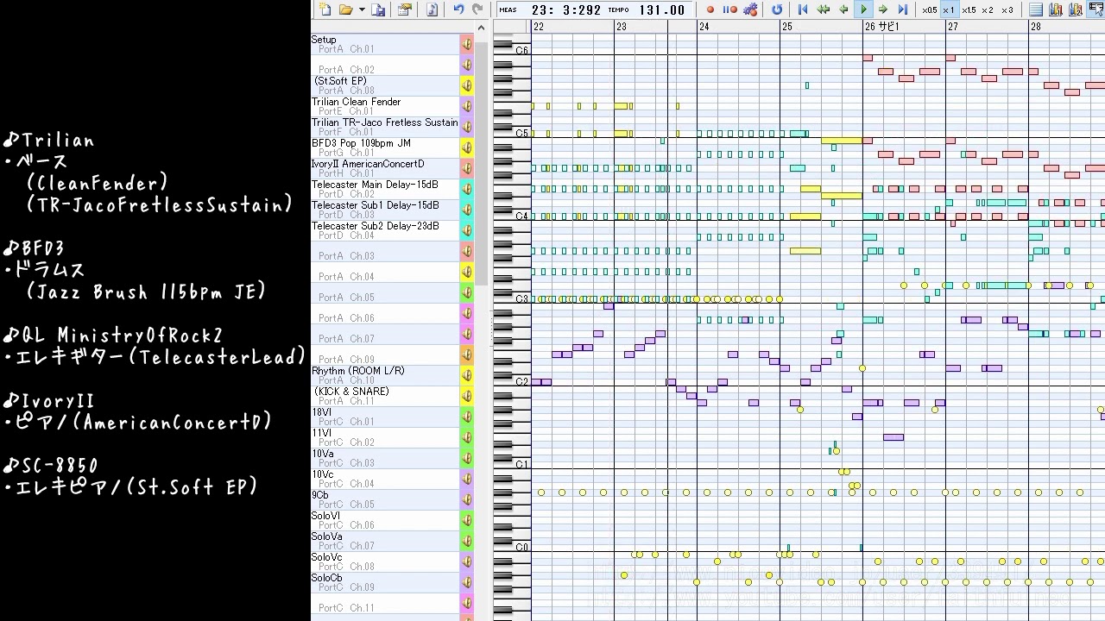This screenshot has width=1105, height=621.
Task: Click the loop repeat icon
Action: [x=777, y=9]
